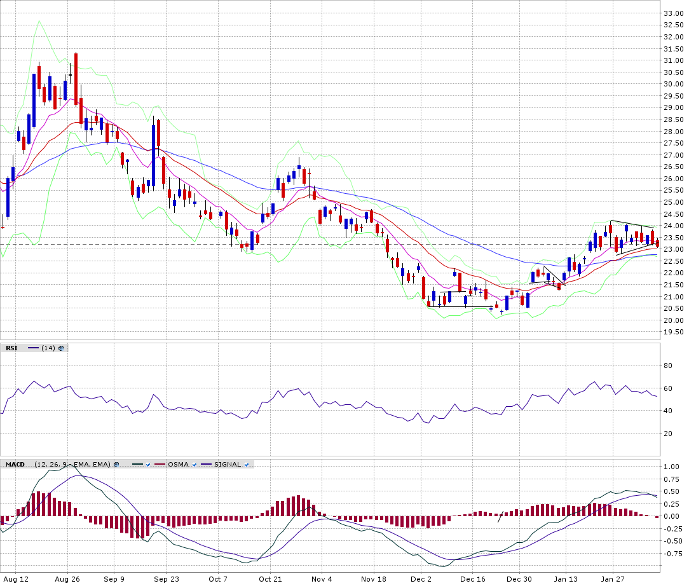Click the MACD indicator settings icon
The width and height of the screenshot is (689, 588).
tap(116, 465)
